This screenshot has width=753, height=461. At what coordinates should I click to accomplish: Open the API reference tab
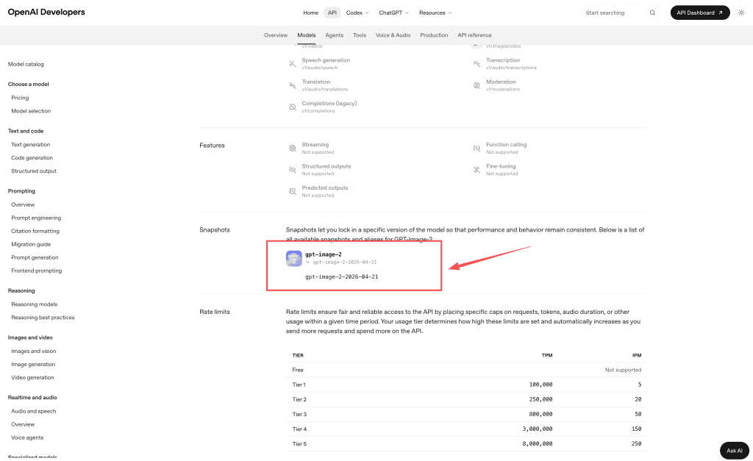474,35
